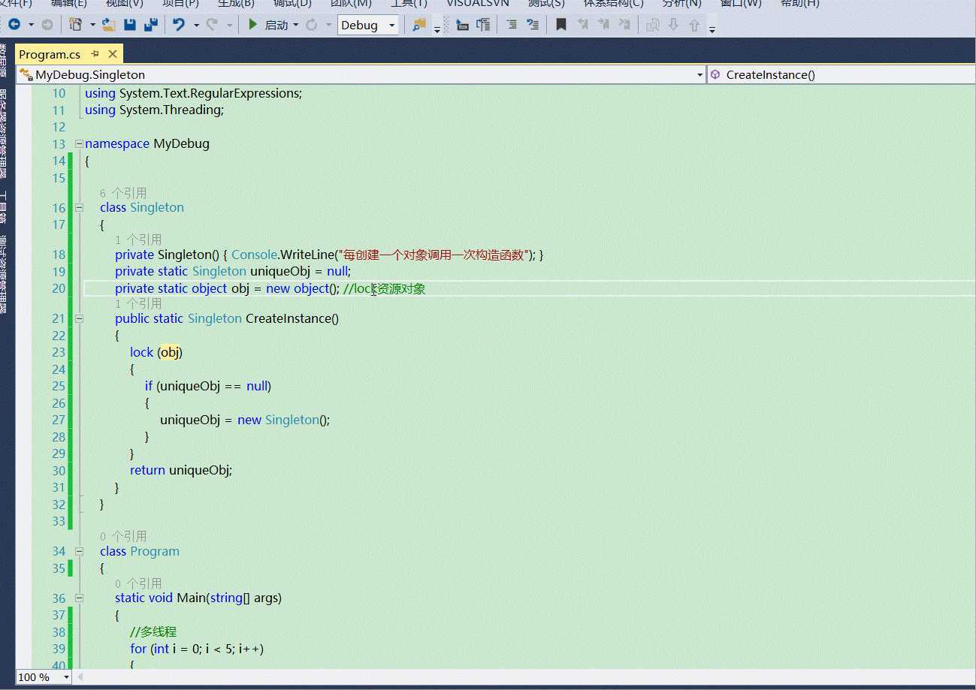Viewport: 976px width, 690px height.
Task: Collapse the class Singleton block
Action: click(79, 208)
